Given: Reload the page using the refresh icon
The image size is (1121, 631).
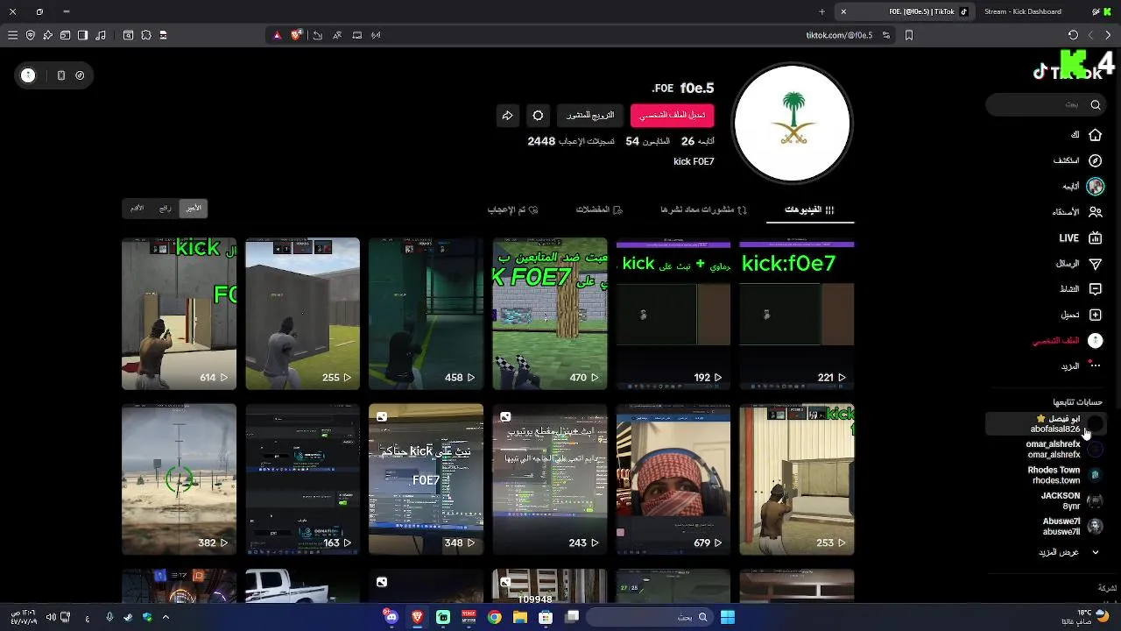Looking at the screenshot, I should (1073, 35).
